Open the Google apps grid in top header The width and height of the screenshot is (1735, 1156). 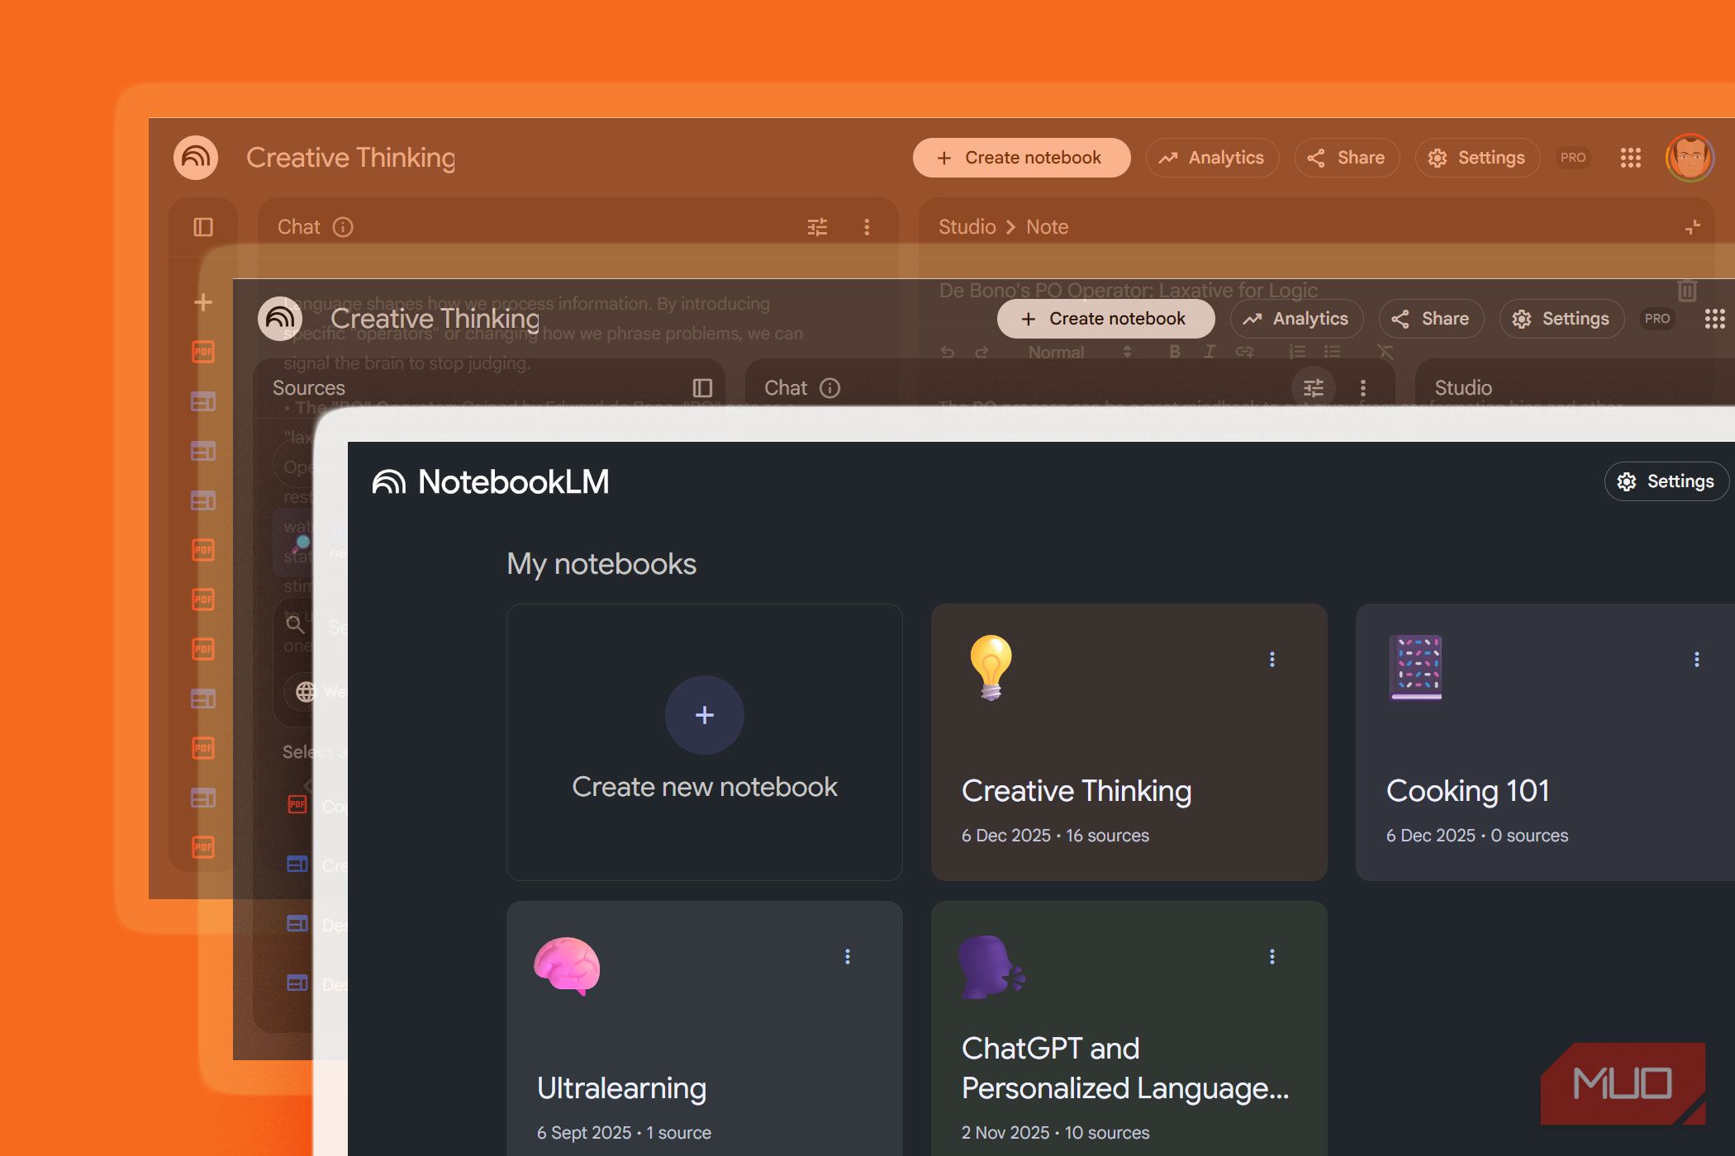(x=1630, y=158)
